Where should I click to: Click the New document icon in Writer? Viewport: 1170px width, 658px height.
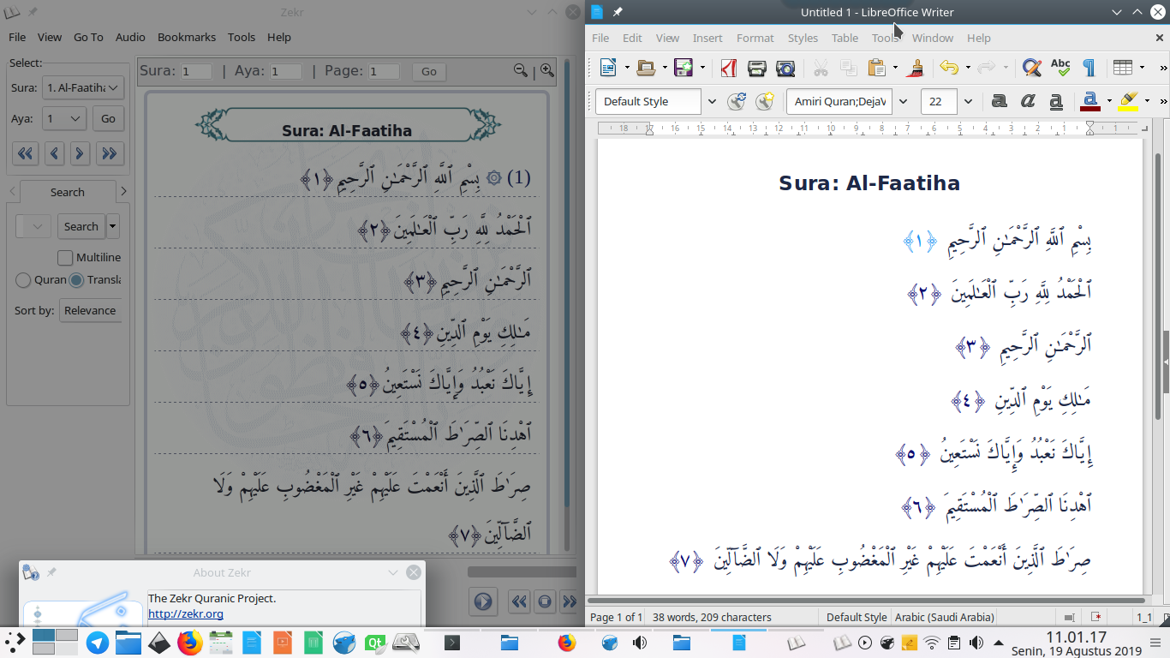(x=608, y=68)
